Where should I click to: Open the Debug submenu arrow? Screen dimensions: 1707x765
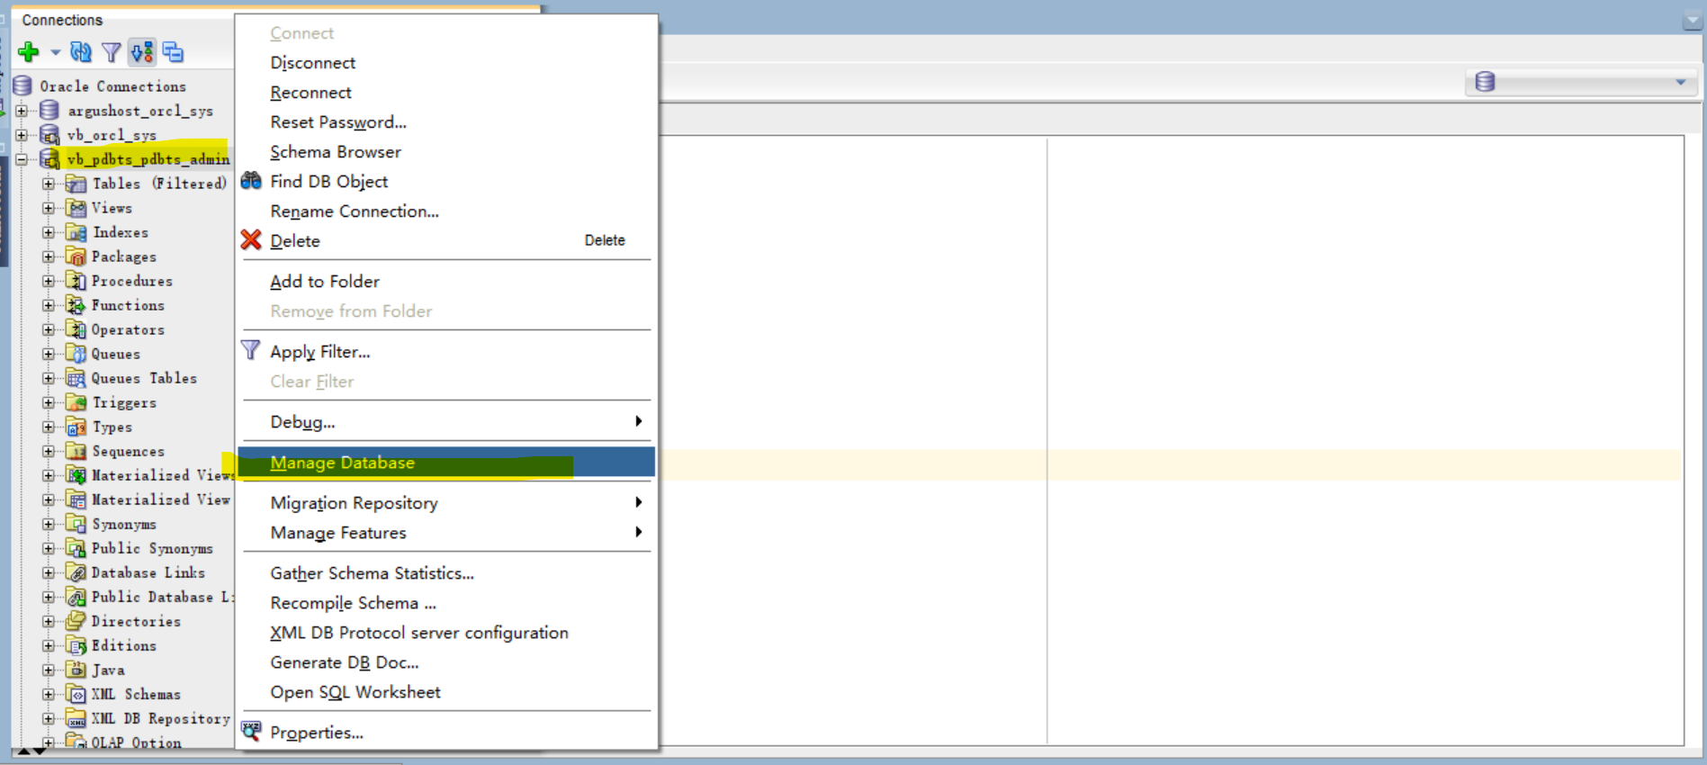tap(638, 421)
